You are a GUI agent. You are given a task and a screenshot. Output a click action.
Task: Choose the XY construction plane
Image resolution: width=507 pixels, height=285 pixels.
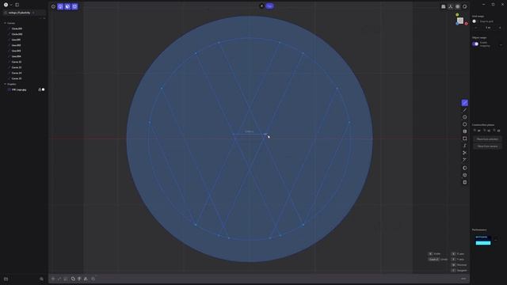(x=477, y=131)
